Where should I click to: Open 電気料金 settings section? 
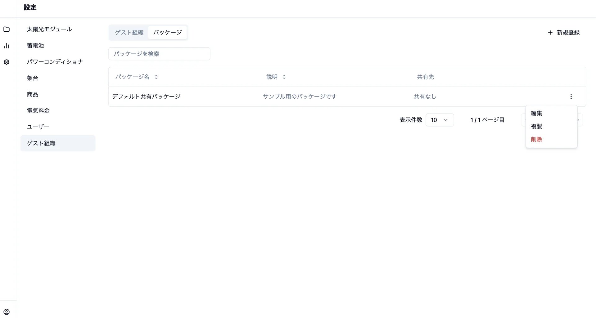(58, 111)
